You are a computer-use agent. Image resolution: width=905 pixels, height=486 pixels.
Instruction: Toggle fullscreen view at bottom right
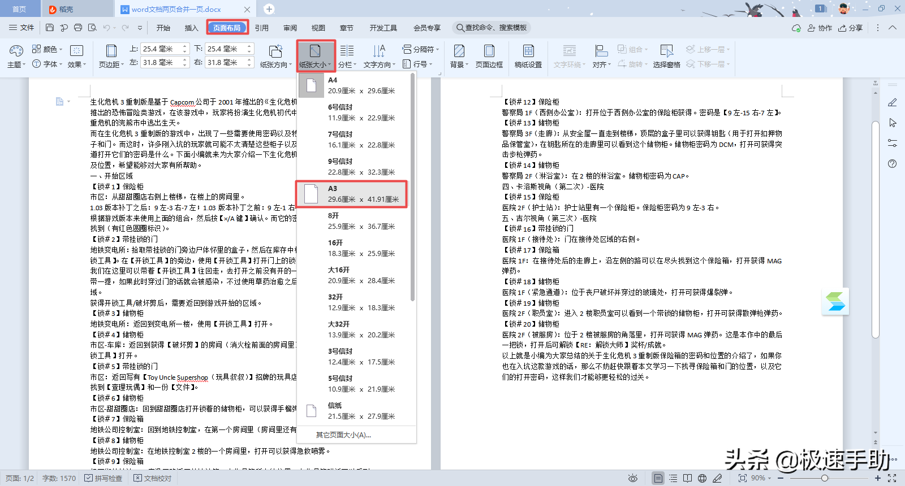tap(892, 478)
